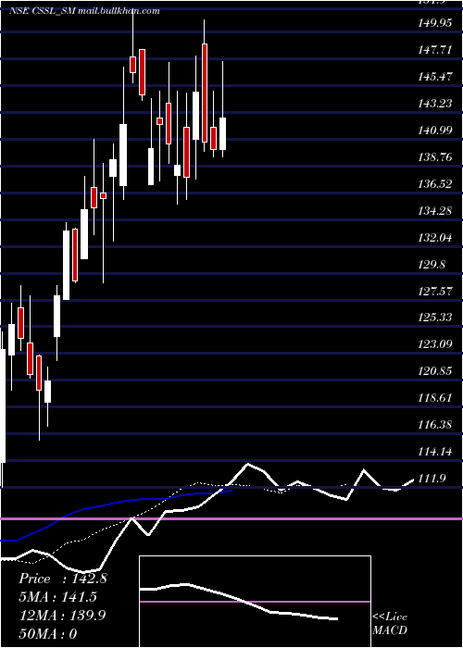Click the Price : 142.8 readout

click(63, 579)
